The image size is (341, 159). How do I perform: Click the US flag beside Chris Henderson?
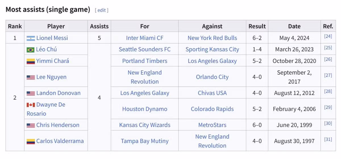(31, 125)
